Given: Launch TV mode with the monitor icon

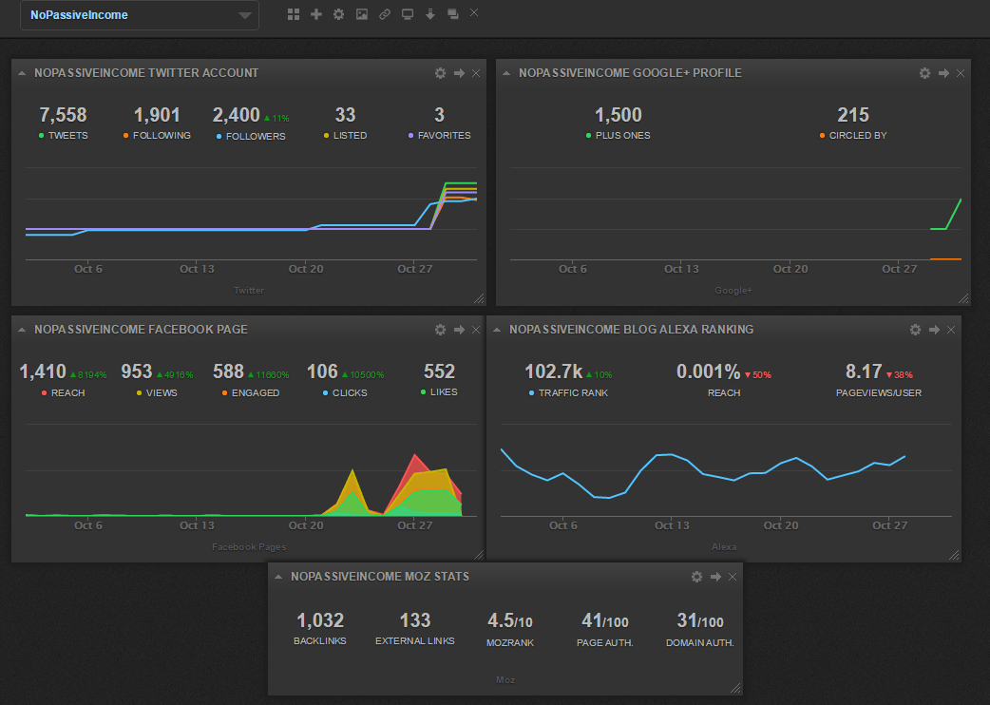Looking at the screenshot, I should pyautogui.click(x=408, y=13).
